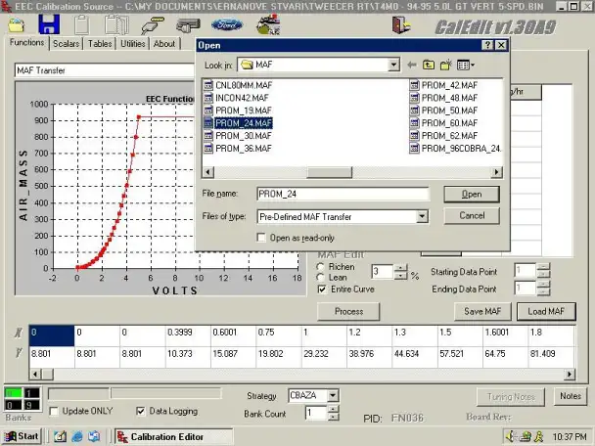The height and width of the screenshot is (446, 595).
Task: Click the Start button on taskbar
Action: point(22,436)
